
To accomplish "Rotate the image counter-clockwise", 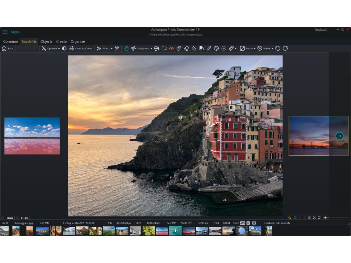I will pos(278,49).
